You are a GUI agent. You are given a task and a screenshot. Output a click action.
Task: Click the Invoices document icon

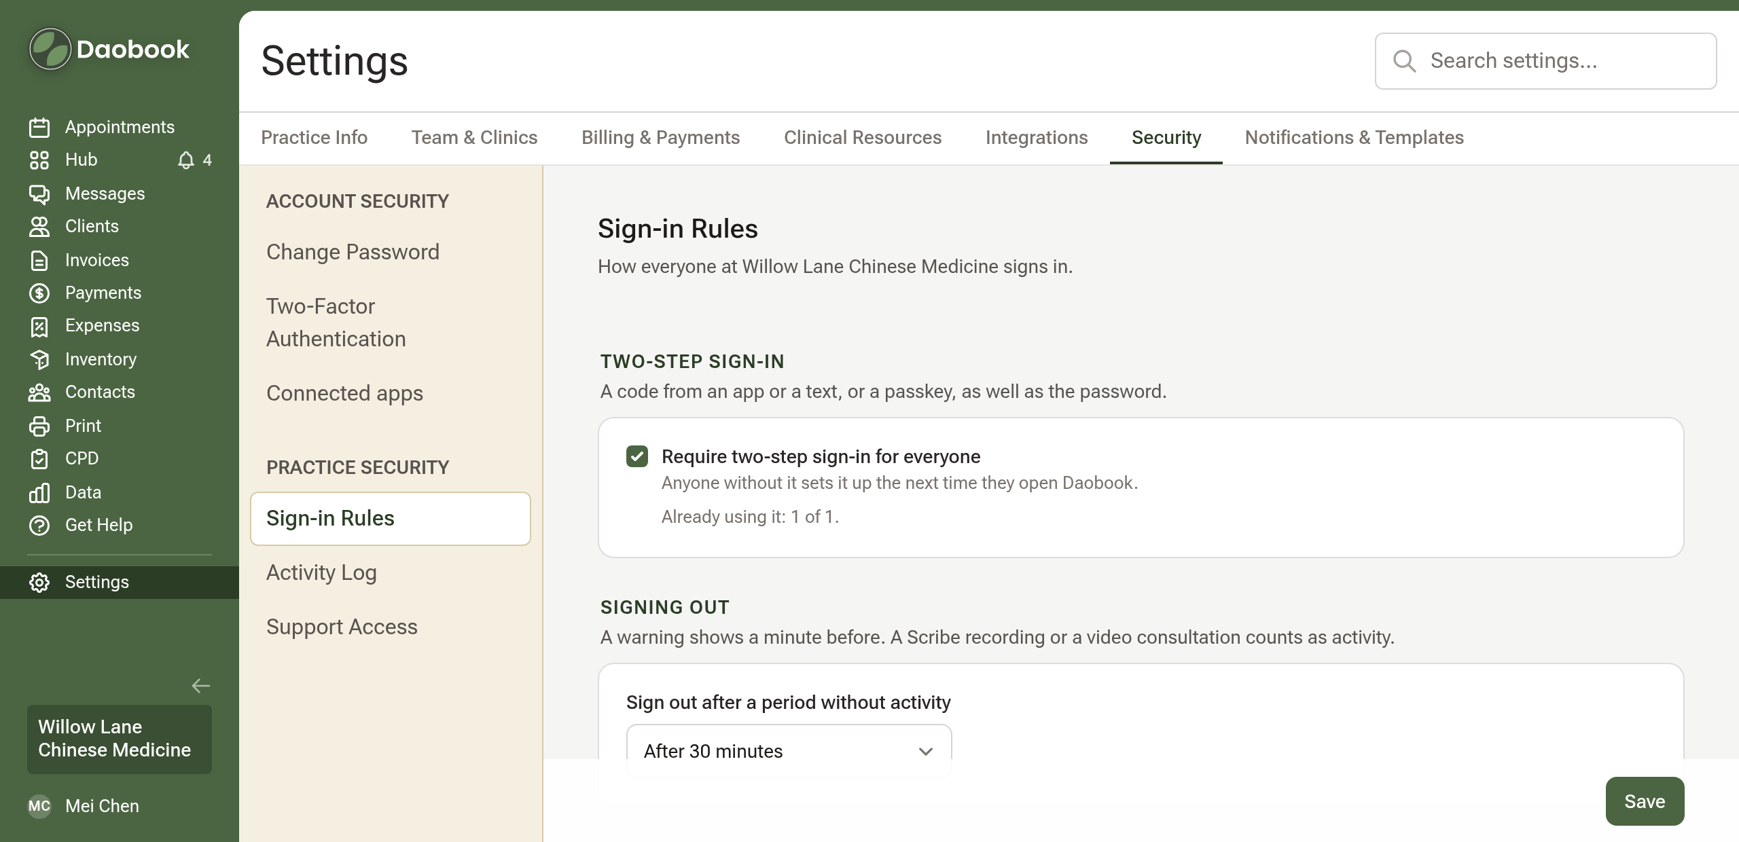pos(39,260)
